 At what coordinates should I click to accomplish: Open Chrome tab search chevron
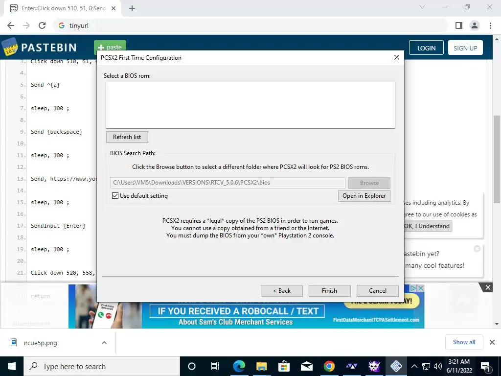tap(422, 7)
